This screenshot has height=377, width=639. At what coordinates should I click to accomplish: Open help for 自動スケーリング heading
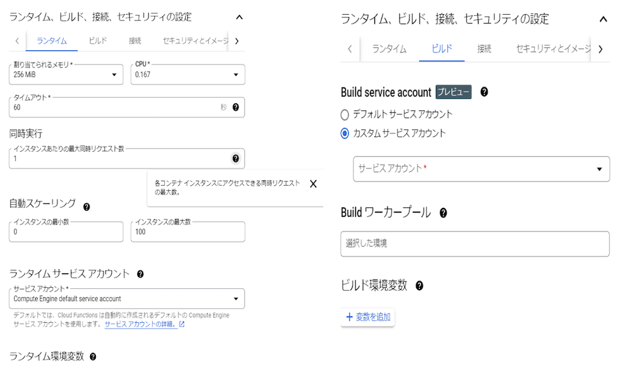tap(87, 207)
